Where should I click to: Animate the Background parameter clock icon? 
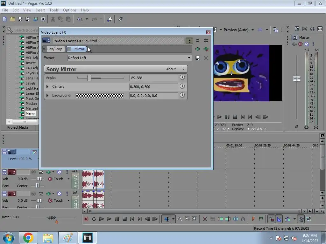[x=182, y=95]
